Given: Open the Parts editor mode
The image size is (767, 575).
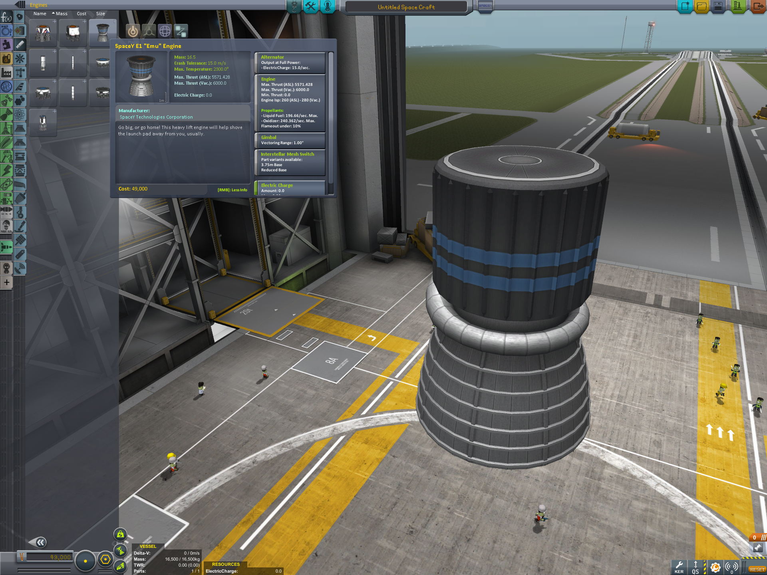Looking at the screenshot, I should [294, 6].
